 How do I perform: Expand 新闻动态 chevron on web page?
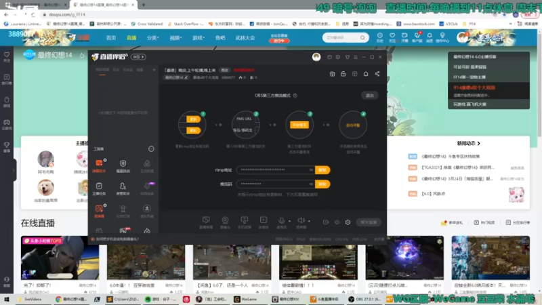(x=479, y=143)
